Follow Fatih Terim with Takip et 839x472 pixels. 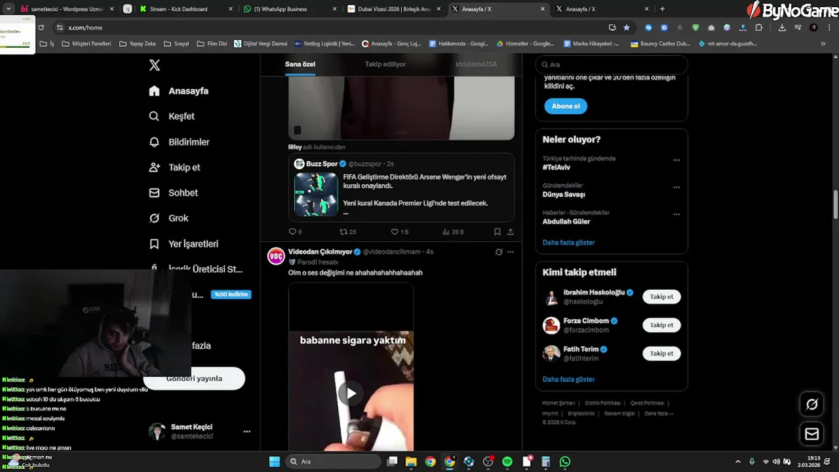661,353
